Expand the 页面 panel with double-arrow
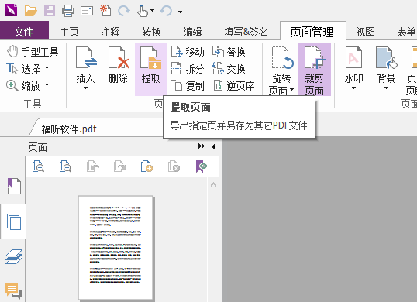Image resolution: width=417 pixels, height=302 pixels. 202,146
